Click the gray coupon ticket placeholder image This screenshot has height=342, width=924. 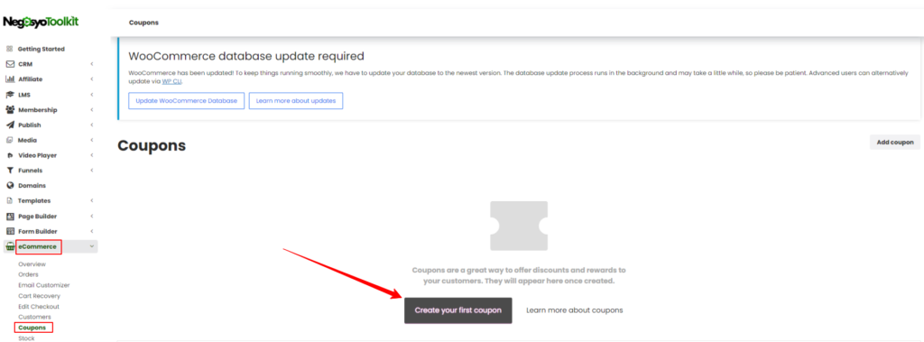pos(519,226)
